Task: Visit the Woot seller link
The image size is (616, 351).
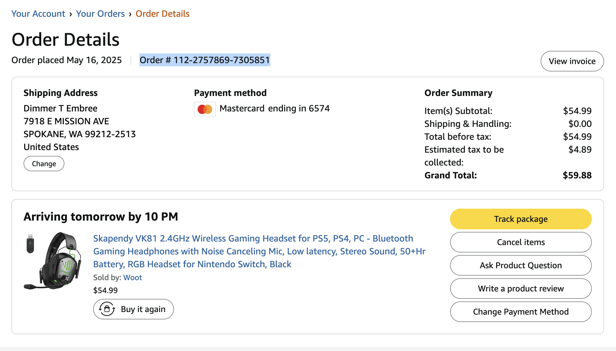Action: pyautogui.click(x=132, y=278)
